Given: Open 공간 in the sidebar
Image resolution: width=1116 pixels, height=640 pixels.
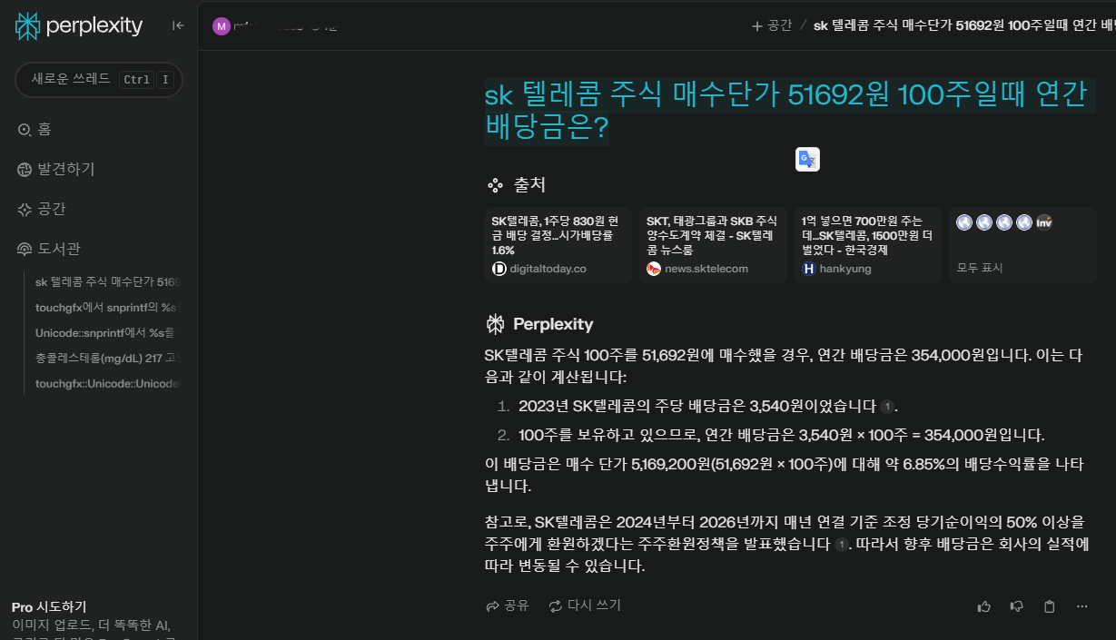Looking at the screenshot, I should (x=42, y=209).
